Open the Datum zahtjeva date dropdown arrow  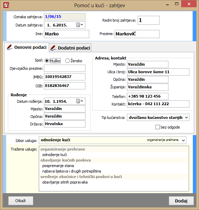tap(82, 25)
